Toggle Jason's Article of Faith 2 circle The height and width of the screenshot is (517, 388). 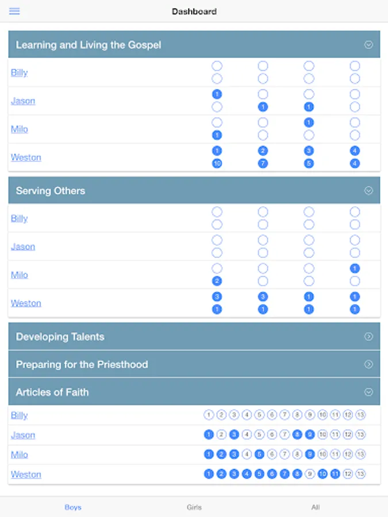pos(221,435)
